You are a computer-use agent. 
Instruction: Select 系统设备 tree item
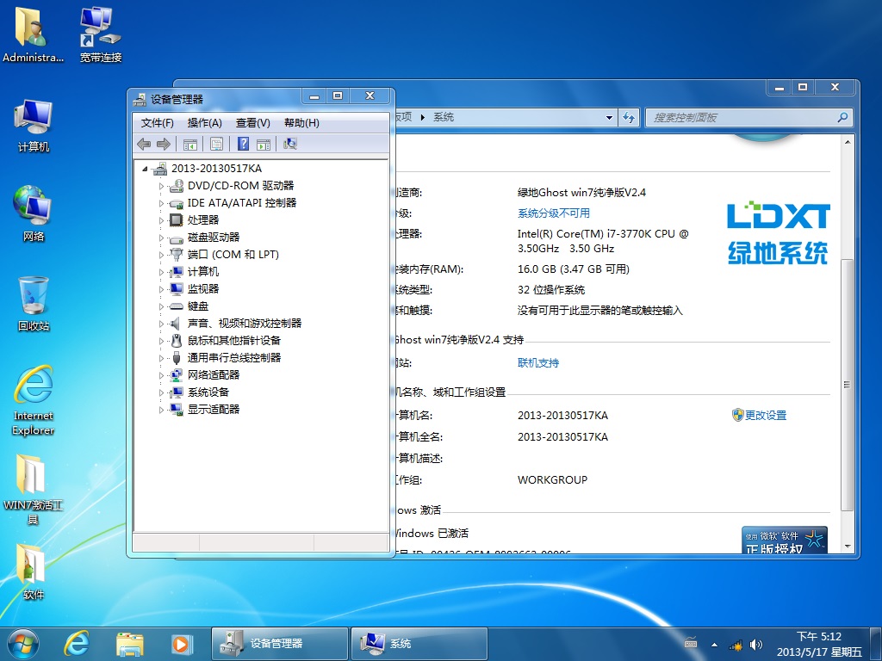pyautogui.click(x=208, y=392)
